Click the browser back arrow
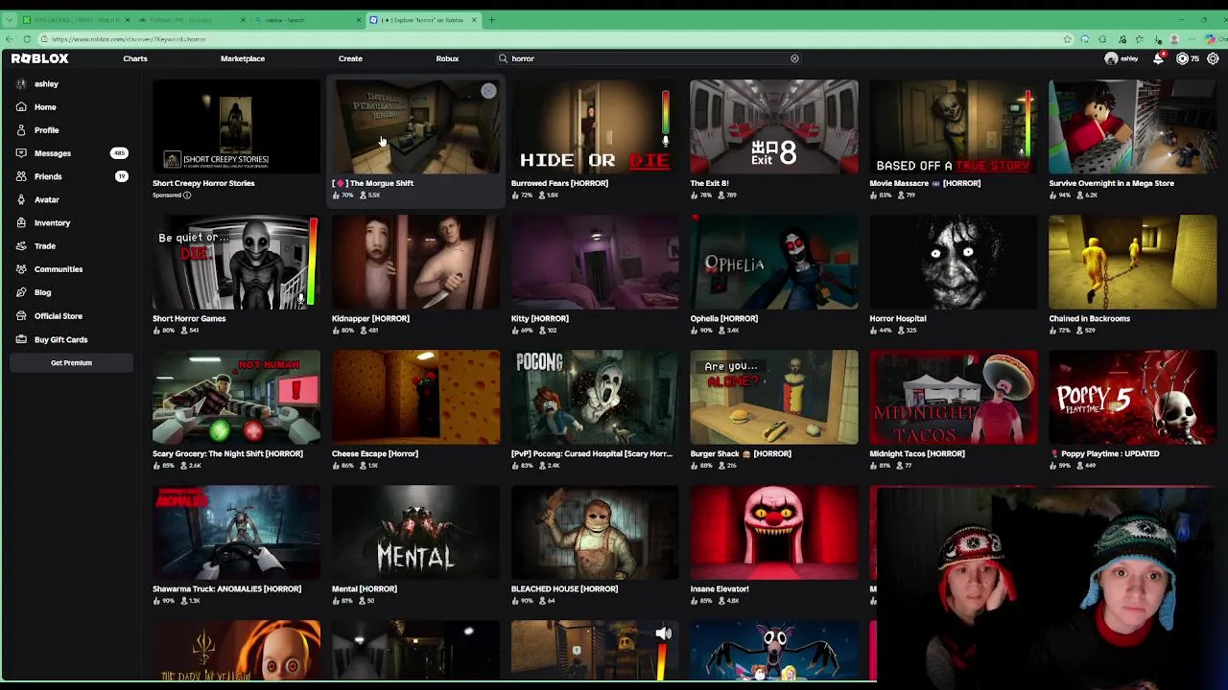The height and width of the screenshot is (690, 1228). click(x=9, y=39)
